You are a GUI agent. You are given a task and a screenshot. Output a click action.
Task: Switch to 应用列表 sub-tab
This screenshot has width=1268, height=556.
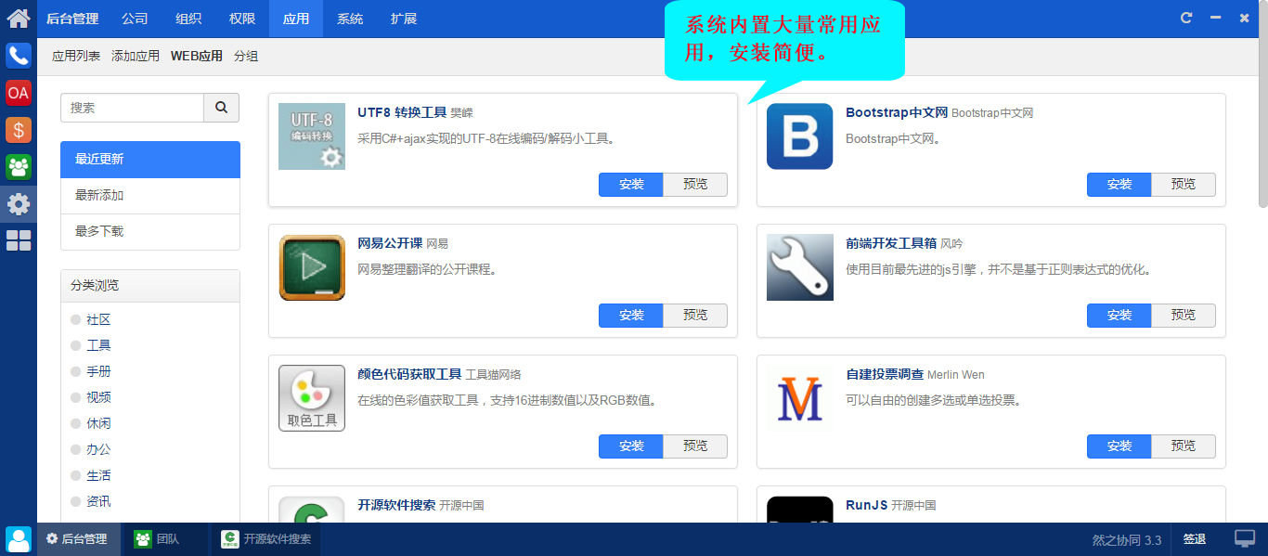click(76, 56)
